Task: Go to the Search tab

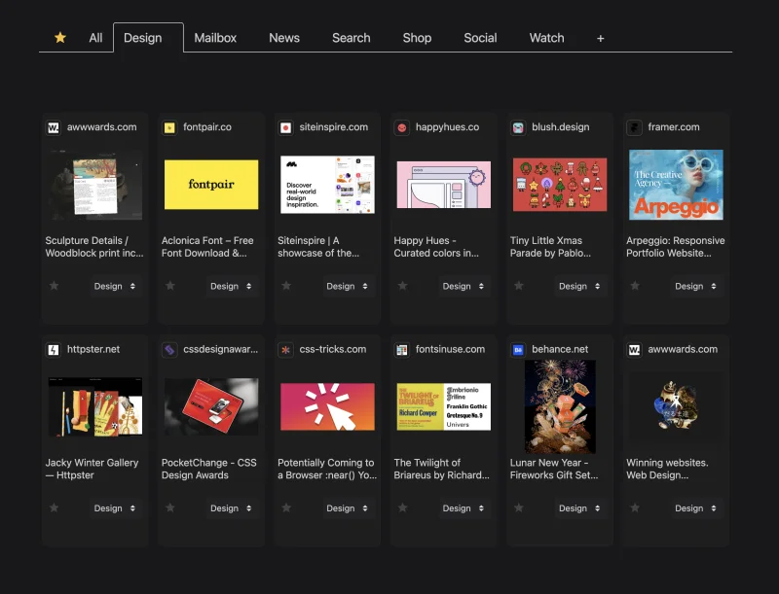Action: click(352, 38)
